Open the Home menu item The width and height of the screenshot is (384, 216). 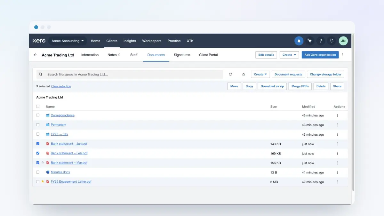point(95,41)
